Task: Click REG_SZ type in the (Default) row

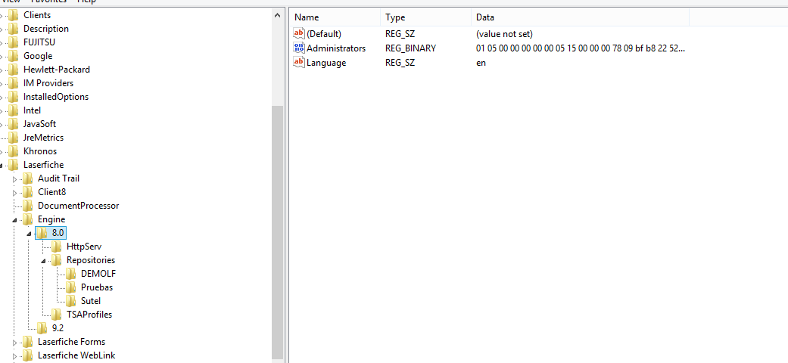Action: pos(400,33)
